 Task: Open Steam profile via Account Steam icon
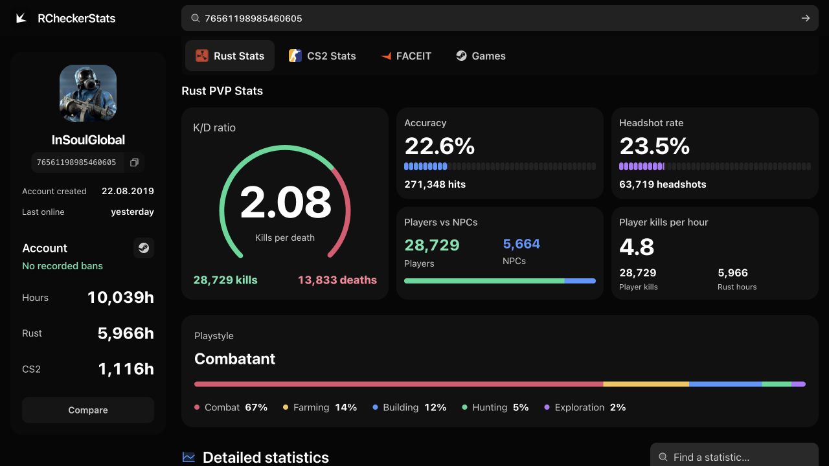point(144,248)
